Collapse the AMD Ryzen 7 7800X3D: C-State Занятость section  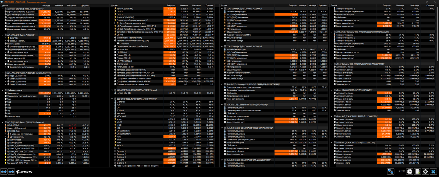[x=2, y=73]
